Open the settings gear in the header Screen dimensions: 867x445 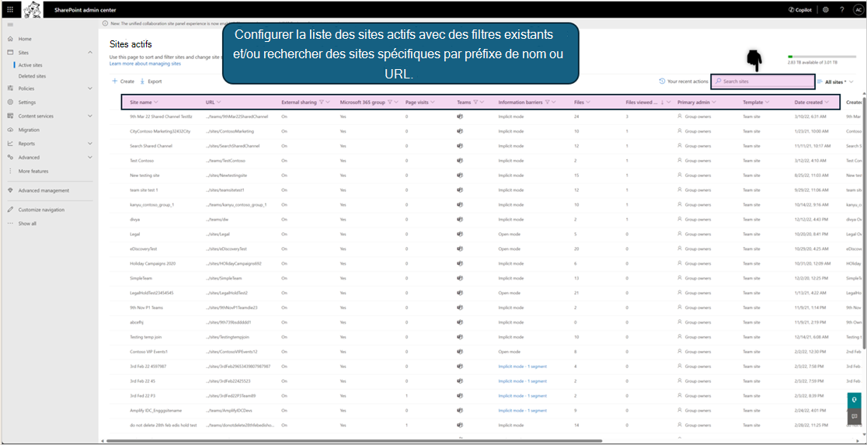pyautogui.click(x=826, y=10)
